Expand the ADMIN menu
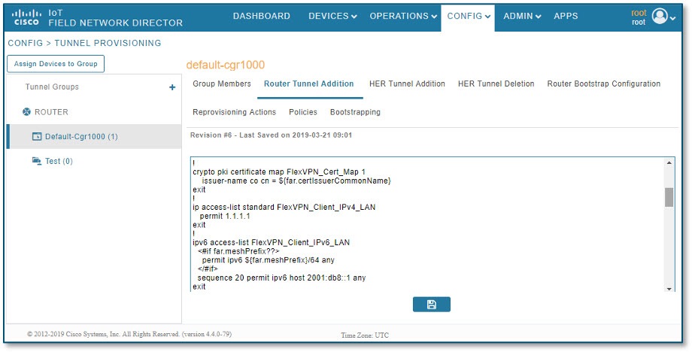Screen dimensions: 692x352 click(x=522, y=16)
